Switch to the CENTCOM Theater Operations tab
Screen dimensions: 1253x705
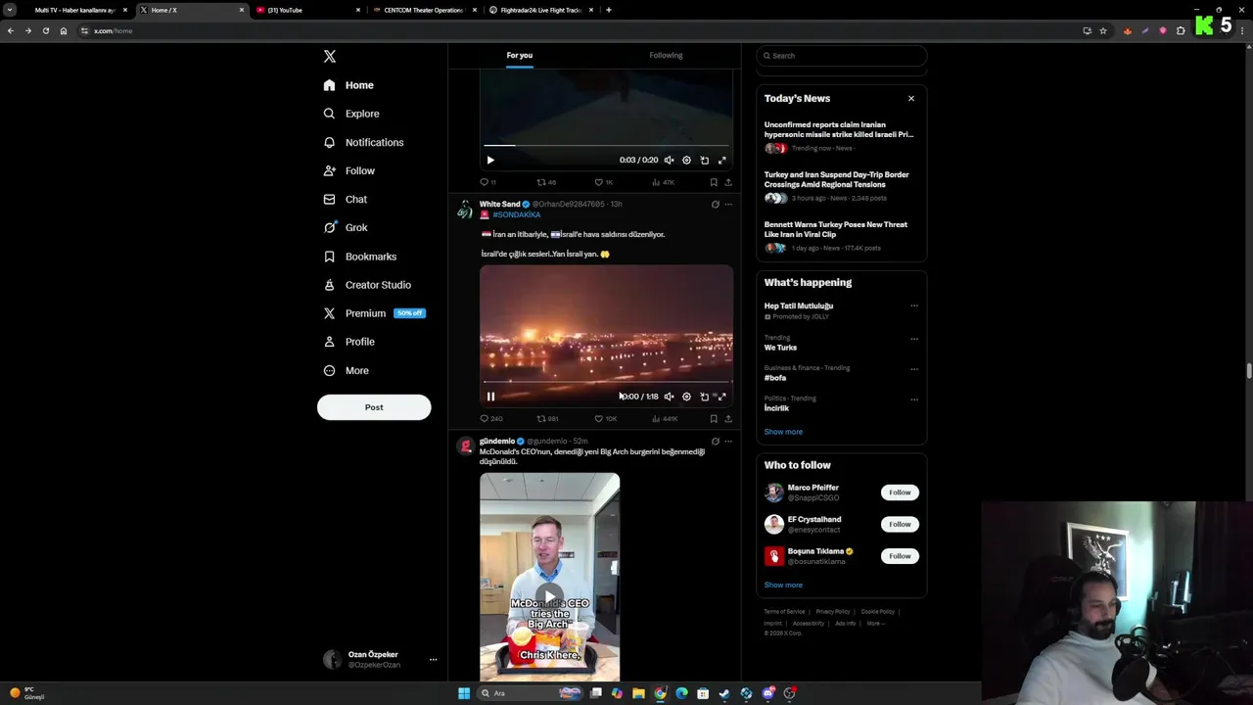pyautogui.click(x=424, y=10)
